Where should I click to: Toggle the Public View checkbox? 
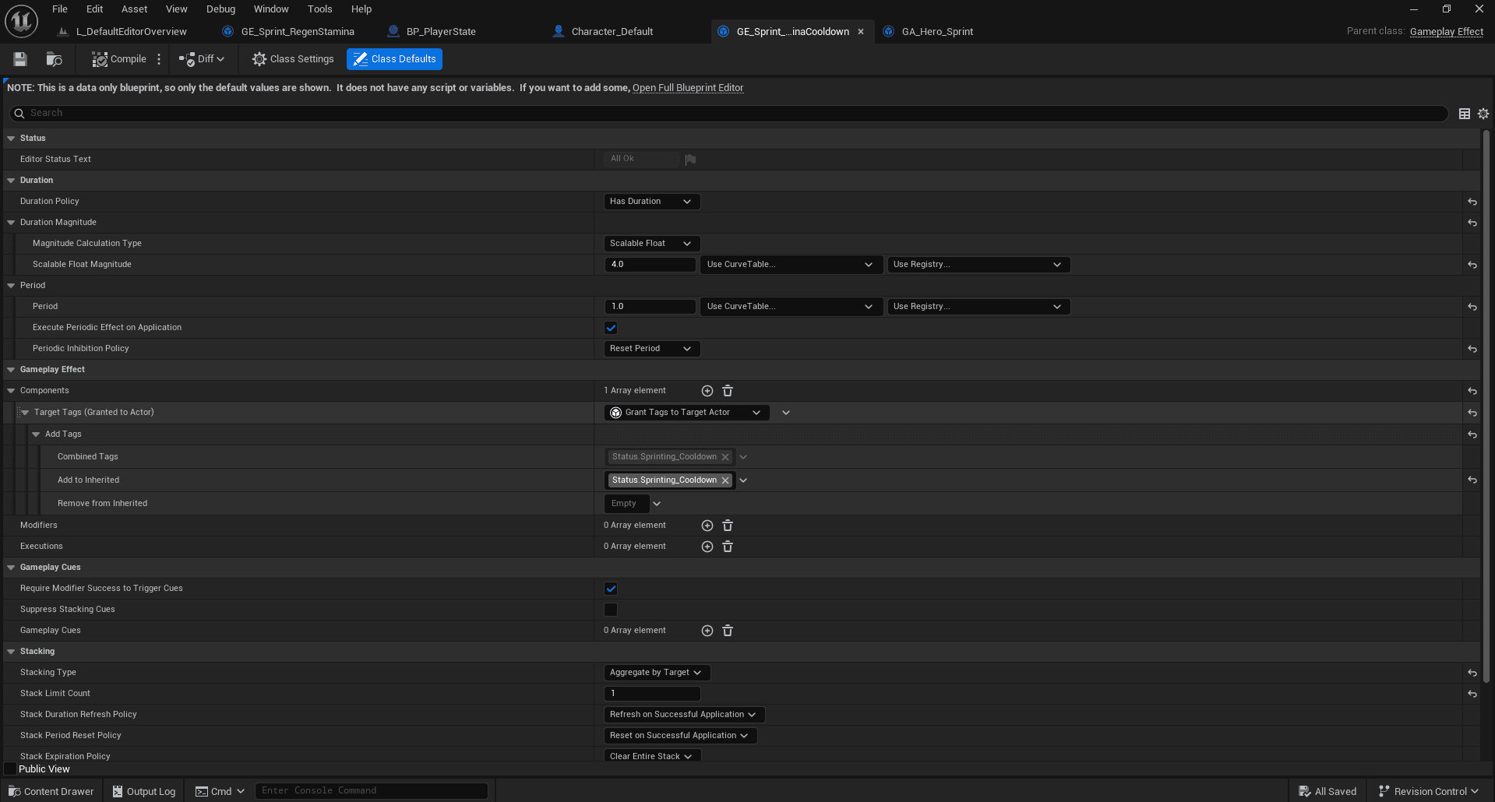tap(10, 769)
